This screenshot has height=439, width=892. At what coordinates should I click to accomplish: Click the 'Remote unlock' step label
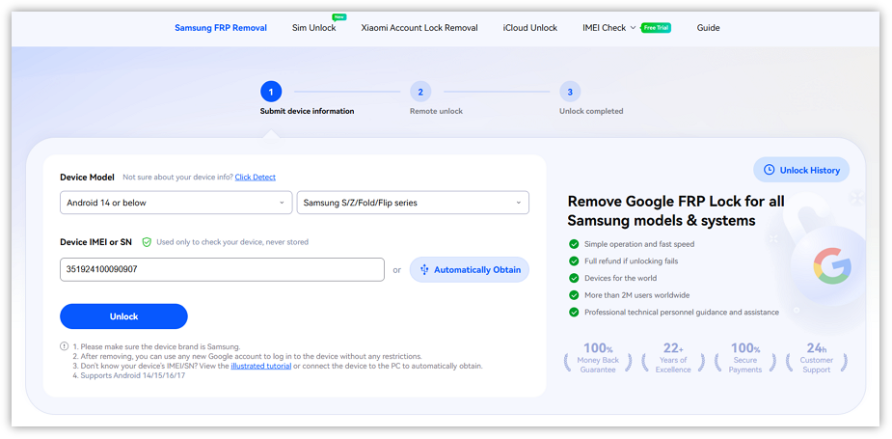pyautogui.click(x=436, y=111)
